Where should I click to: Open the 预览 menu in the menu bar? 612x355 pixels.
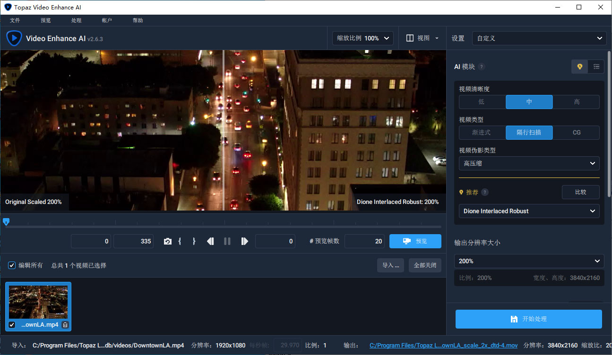[46, 20]
